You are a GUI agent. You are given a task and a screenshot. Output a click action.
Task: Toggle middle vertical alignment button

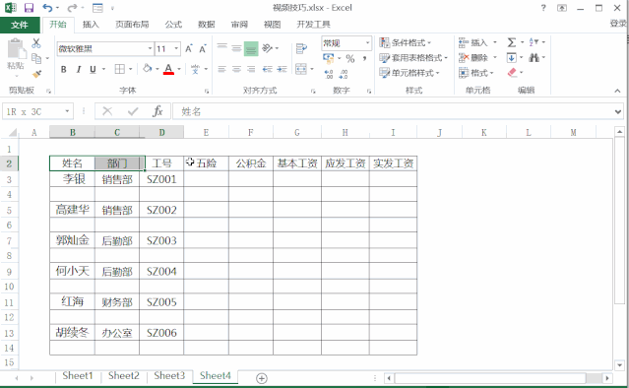click(x=236, y=48)
